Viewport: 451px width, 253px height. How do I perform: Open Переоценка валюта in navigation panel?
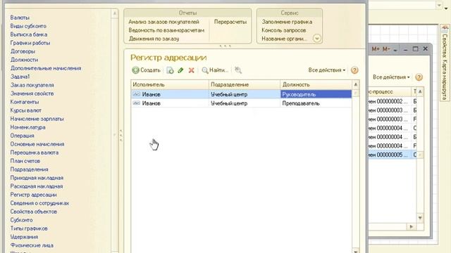(35, 153)
